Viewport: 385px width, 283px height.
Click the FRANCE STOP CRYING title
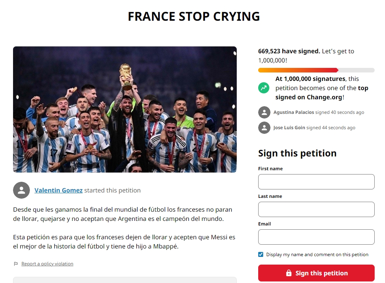click(x=194, y=16)
